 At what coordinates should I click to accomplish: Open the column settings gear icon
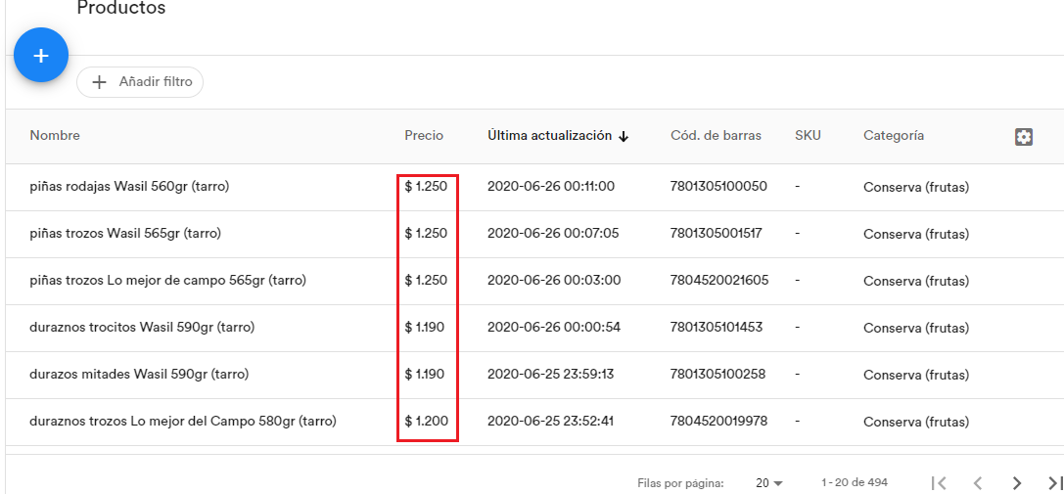click(x=1024, y=137)
